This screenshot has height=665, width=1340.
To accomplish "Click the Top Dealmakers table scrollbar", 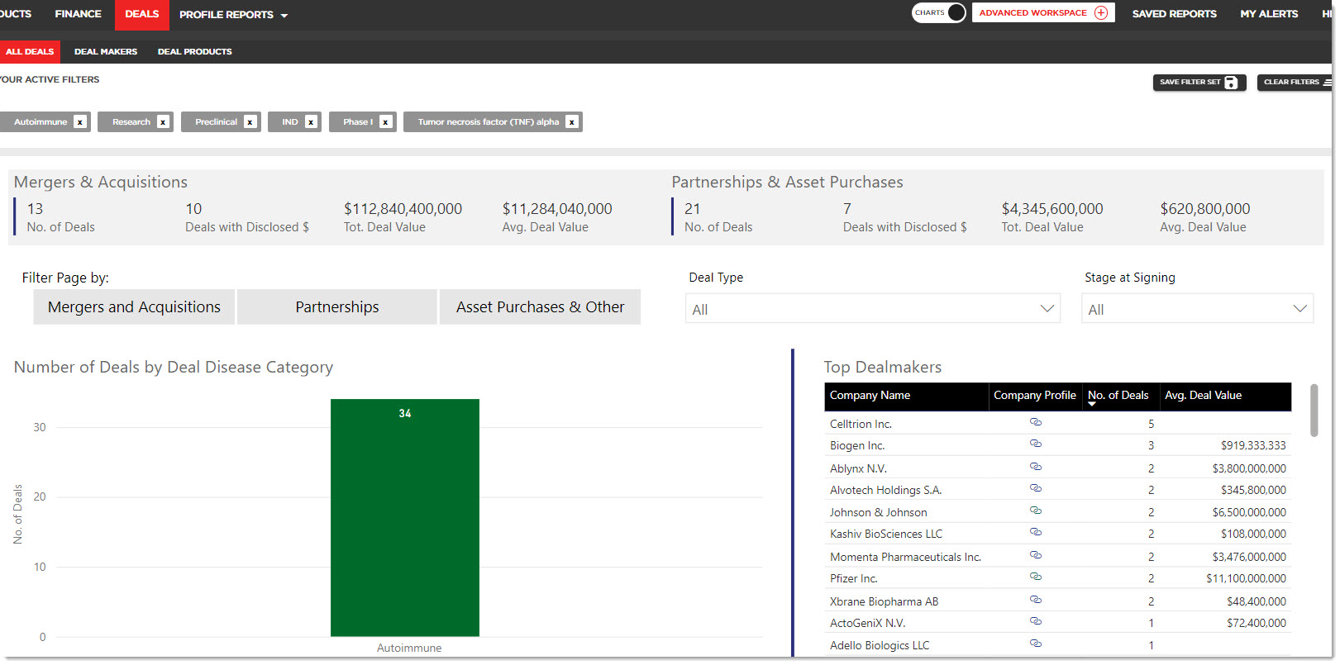I will pyautogui.click(x=1314, y=410).
